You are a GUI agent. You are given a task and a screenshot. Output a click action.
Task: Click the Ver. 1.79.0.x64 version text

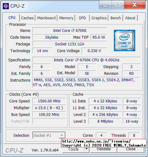[x=45, y=150]
